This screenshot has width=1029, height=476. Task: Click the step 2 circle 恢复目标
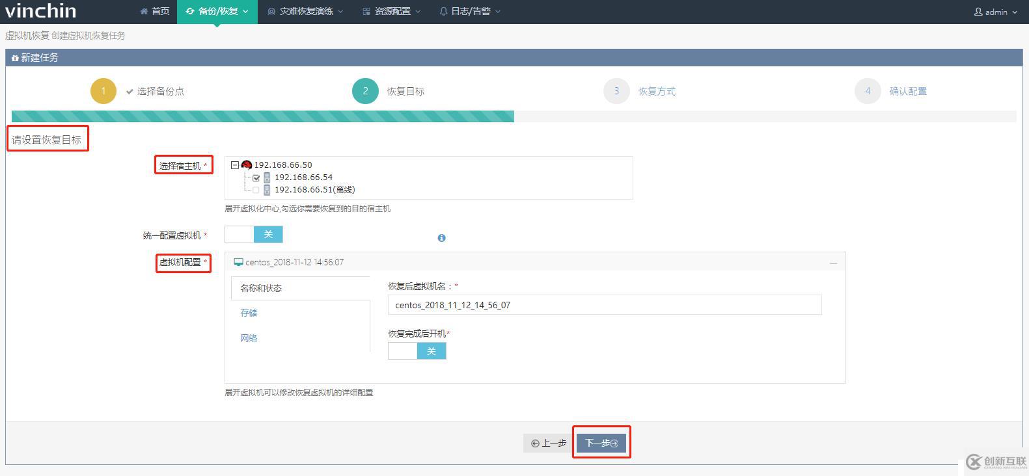(365, 91)
